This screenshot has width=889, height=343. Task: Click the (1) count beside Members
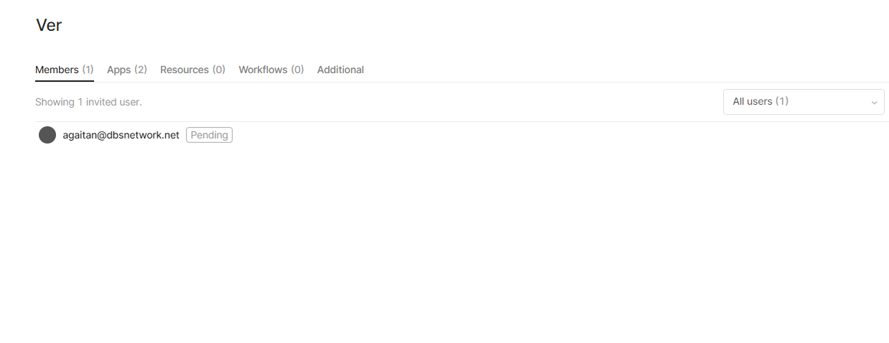[88, 70]
